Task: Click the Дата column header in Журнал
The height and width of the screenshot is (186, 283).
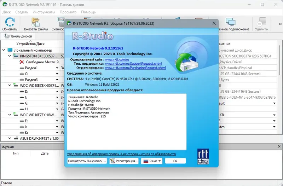Action: (45, 153)
